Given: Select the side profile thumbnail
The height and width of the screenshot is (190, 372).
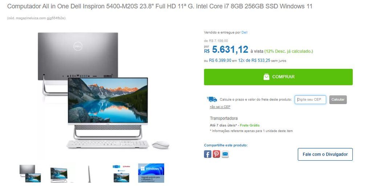Looking at the screenshot, I should (x=89, y=174).
